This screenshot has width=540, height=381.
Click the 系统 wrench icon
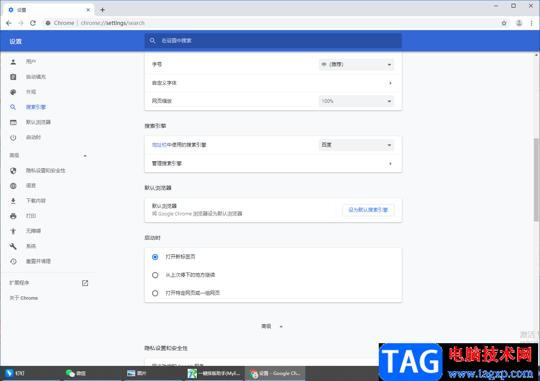[x=13, y=246]
